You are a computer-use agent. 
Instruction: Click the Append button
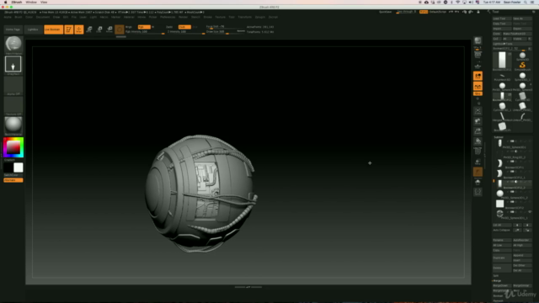tap(522, 255)
